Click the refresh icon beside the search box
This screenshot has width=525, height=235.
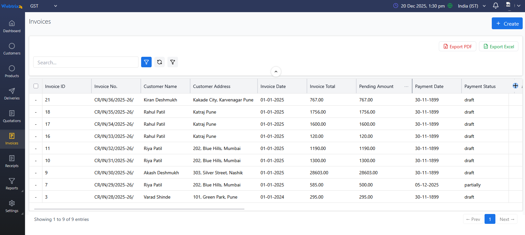(160, 62)
